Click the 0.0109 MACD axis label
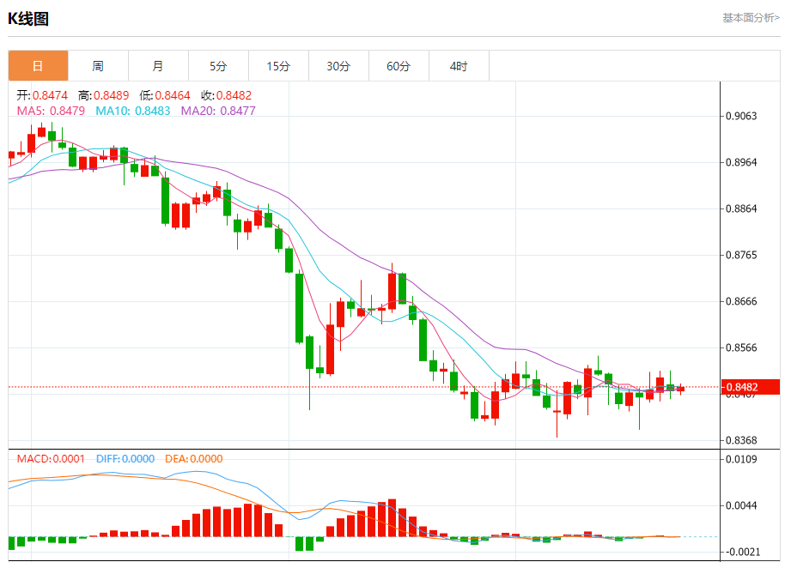Image resolution: width=785 pixels, height=562 pixels. 741,459
